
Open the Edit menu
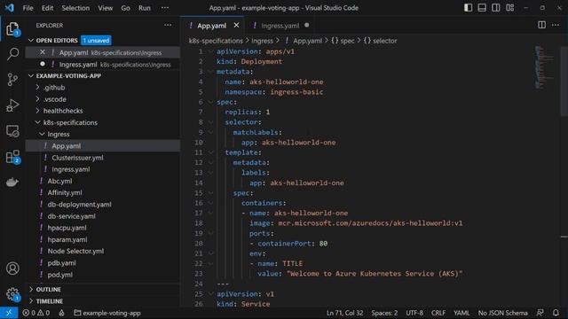(47, 8)
